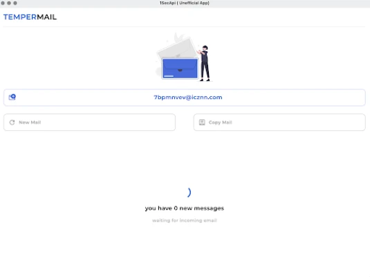
Task: Minimize the 1SecApi window
Action: (x=9, y=3)
